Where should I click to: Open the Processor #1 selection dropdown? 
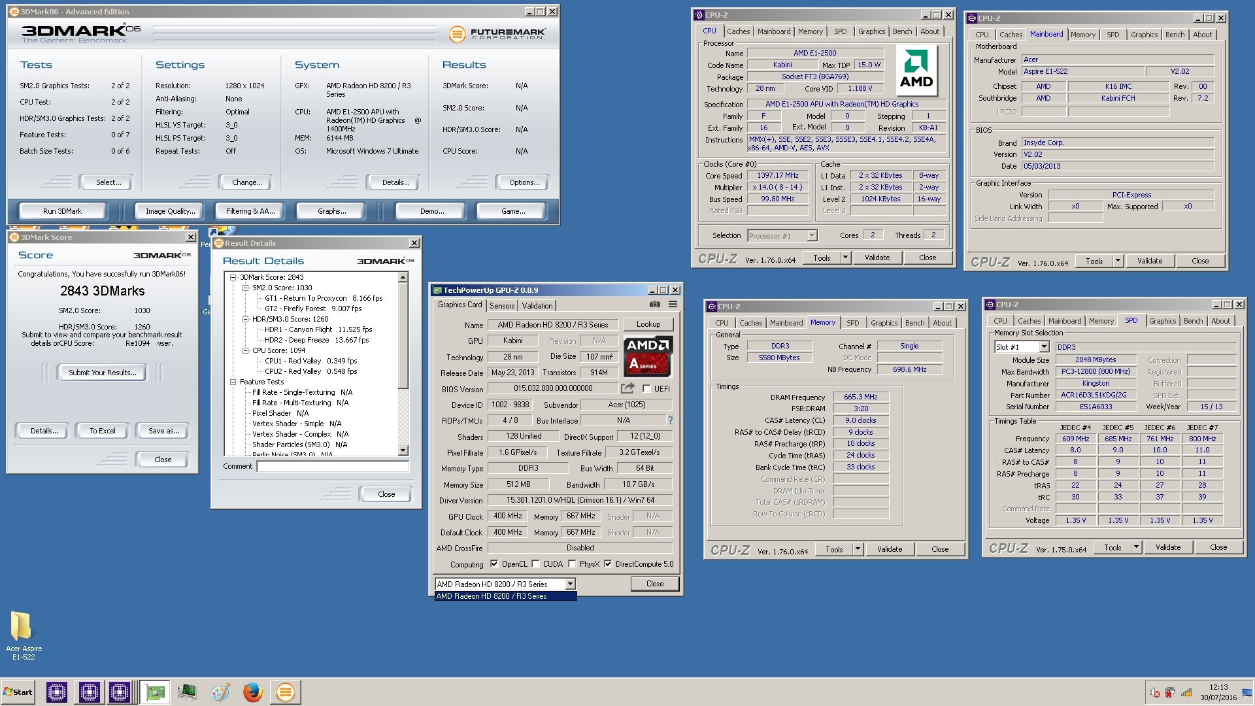tap(812, 235)
